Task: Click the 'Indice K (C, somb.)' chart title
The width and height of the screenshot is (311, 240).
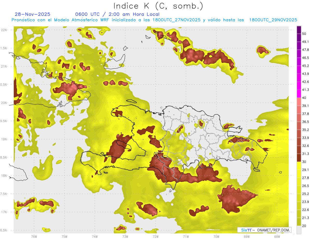Action: (158, 6)
